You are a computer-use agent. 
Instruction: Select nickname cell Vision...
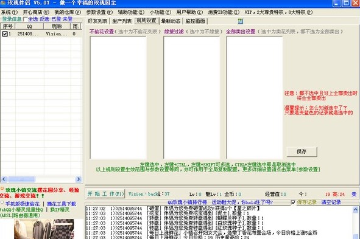click(x=57, y=34)
